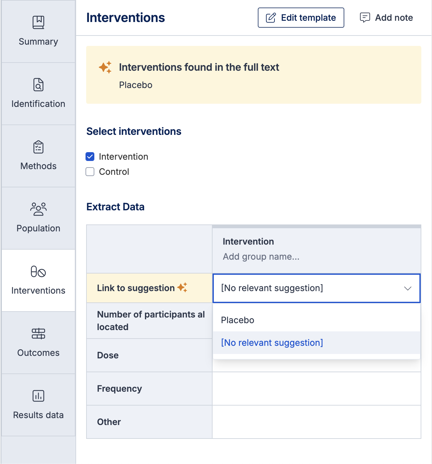
Task: Enable the Control checkbox
Action: coord(90,172)
